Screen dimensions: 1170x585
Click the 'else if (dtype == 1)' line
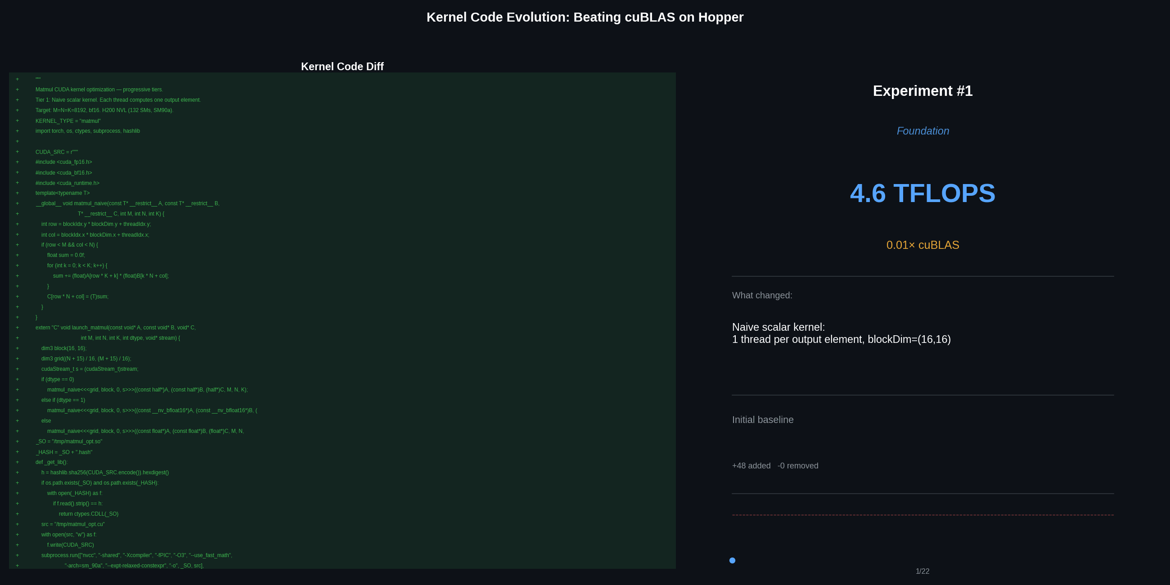(x=63, y=400)
